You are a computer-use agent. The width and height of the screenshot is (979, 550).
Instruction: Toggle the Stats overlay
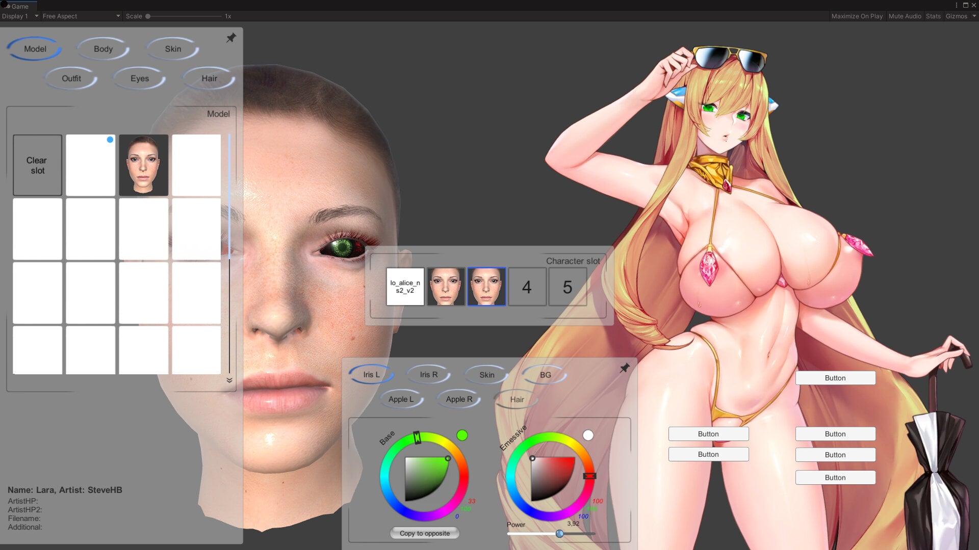pyautogui.click(x=933, y=16)
